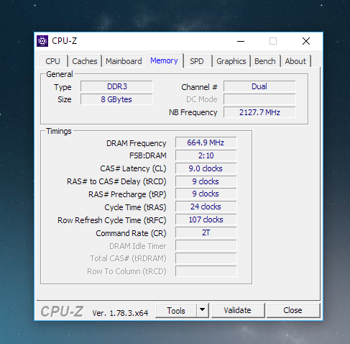Click the Validate button
The image size is (350, 344).
pyautogui.click(x=238, y=310)
